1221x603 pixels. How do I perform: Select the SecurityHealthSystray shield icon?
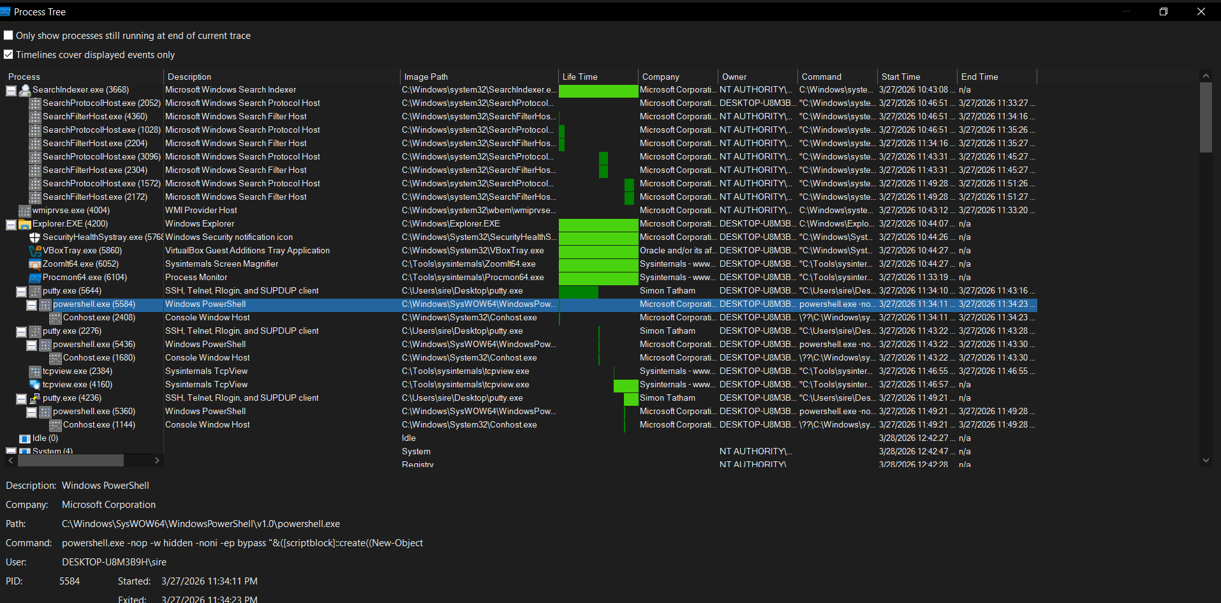click(x=35, y=237)
